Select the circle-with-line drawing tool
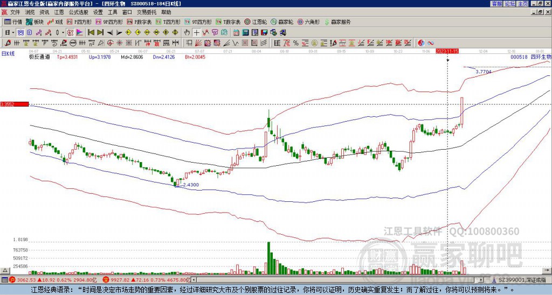 [73, 43]
